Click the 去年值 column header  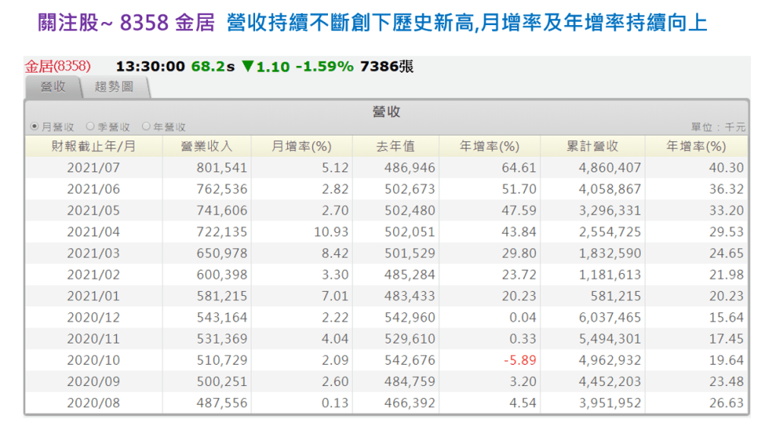pyautogui.click(x=396, y=146)
